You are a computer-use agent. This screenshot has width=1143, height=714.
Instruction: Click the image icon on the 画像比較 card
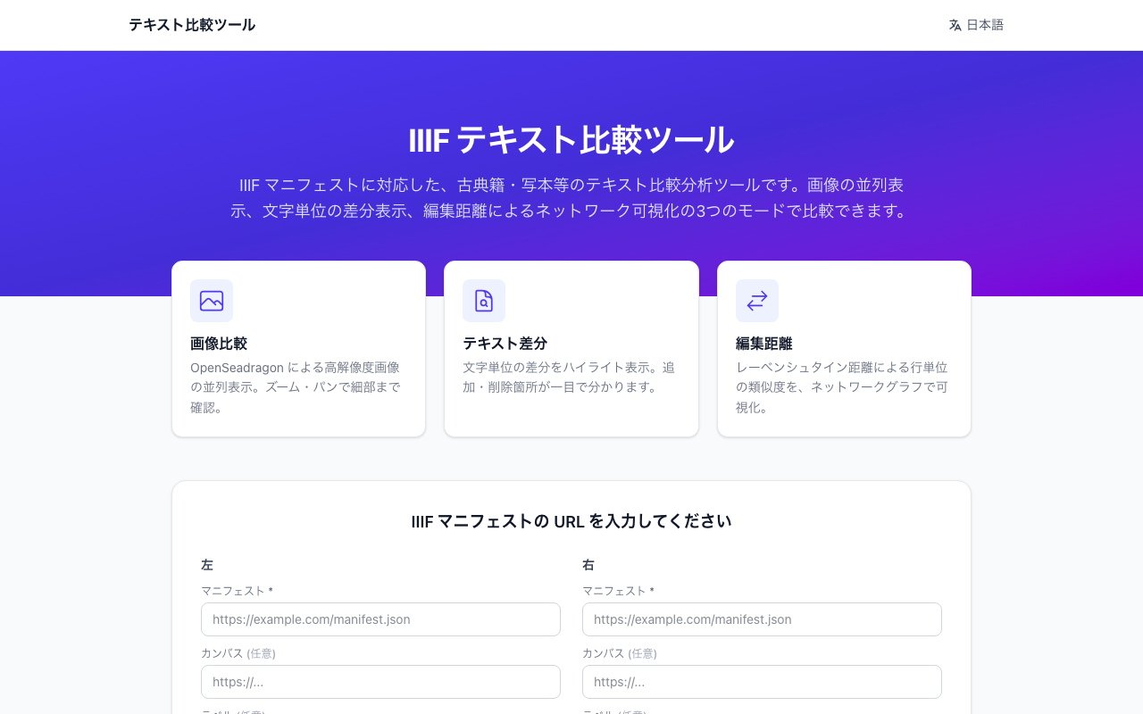pyautogui.click(x=211, y=301)
